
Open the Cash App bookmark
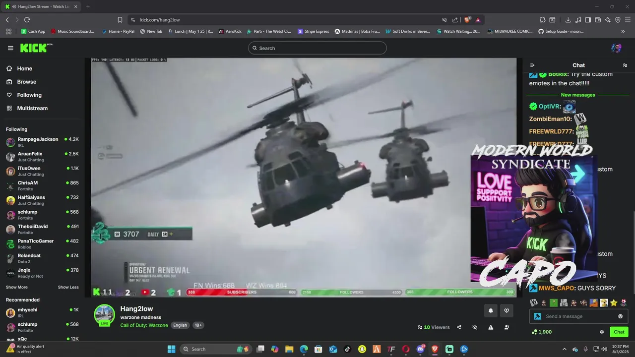(x=33, y=31)
